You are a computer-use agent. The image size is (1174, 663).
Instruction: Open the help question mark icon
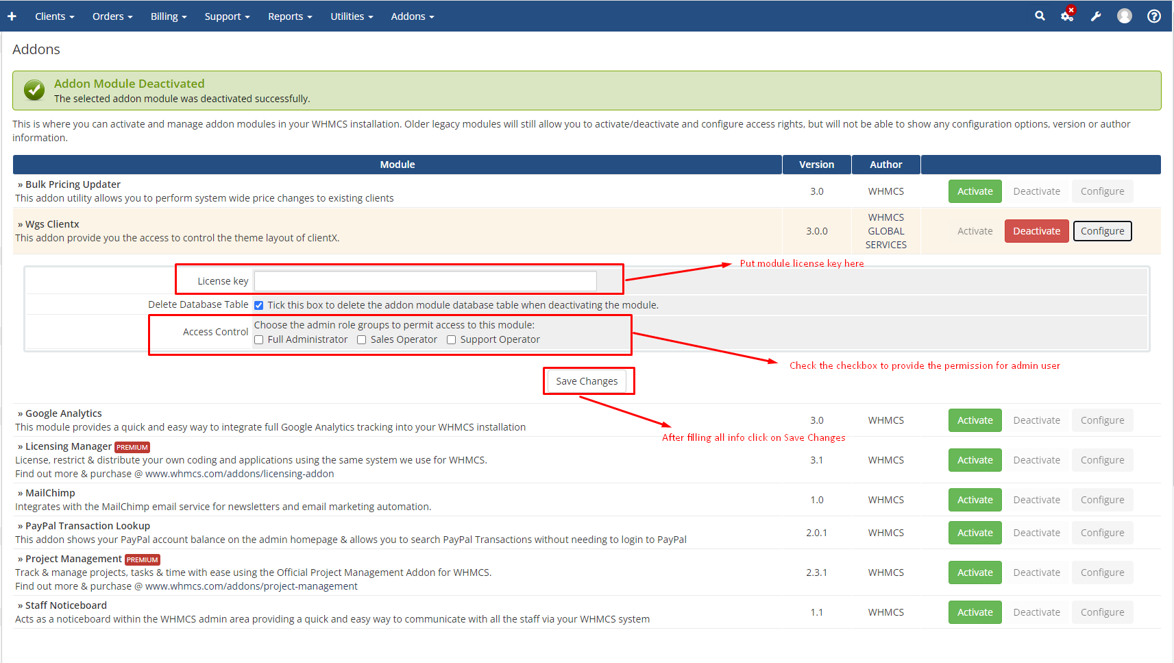coord(1154,16)
